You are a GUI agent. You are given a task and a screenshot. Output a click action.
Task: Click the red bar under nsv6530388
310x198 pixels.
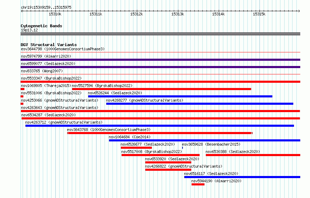(x=253, y=155)
